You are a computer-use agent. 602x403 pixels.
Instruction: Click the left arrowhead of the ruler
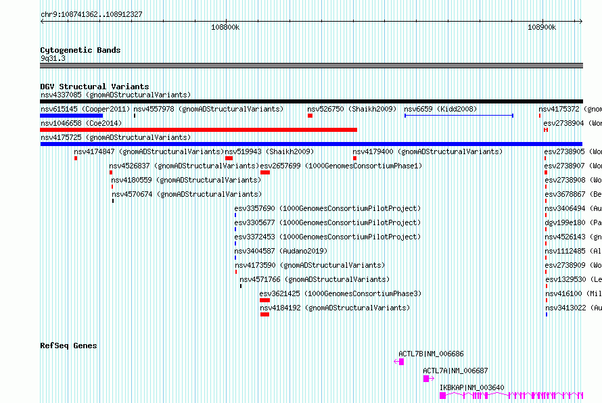tap(42, 21)
